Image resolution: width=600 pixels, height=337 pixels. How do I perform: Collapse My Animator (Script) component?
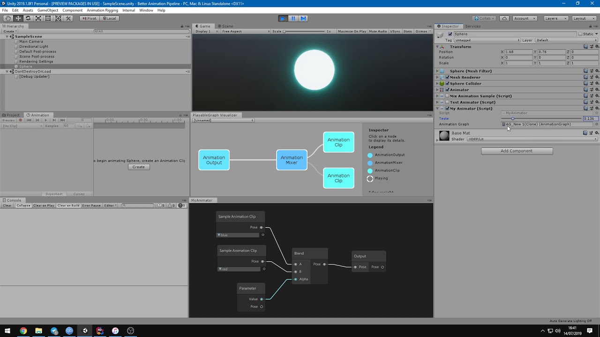click(x=436, y=108)
